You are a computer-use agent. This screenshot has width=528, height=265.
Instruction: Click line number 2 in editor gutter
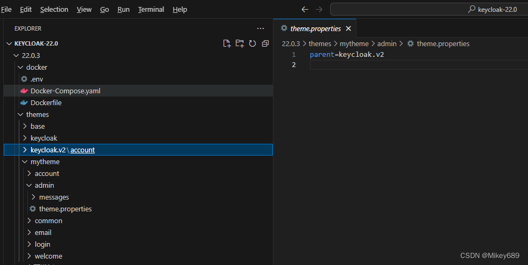(x=294, y=64)
